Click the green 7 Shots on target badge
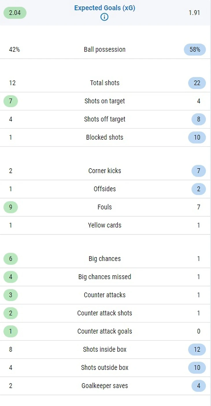This screenshot has width=211, height=406. [11, 101]
